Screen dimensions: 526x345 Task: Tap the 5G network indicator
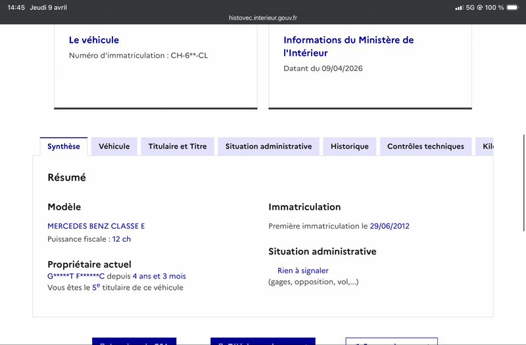point(470,7)
